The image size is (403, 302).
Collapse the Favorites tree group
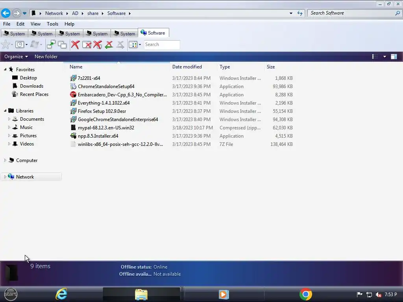(6, 69)
